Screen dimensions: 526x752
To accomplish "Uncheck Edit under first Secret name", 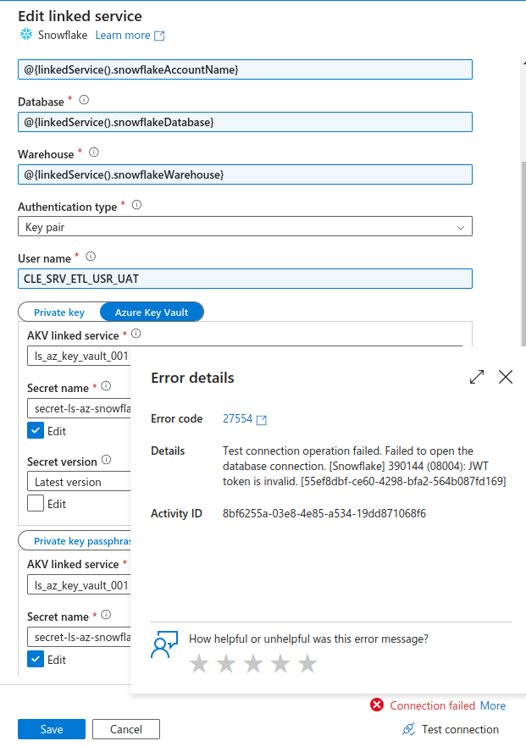I will pyautogui.click(x=36, y=431).
